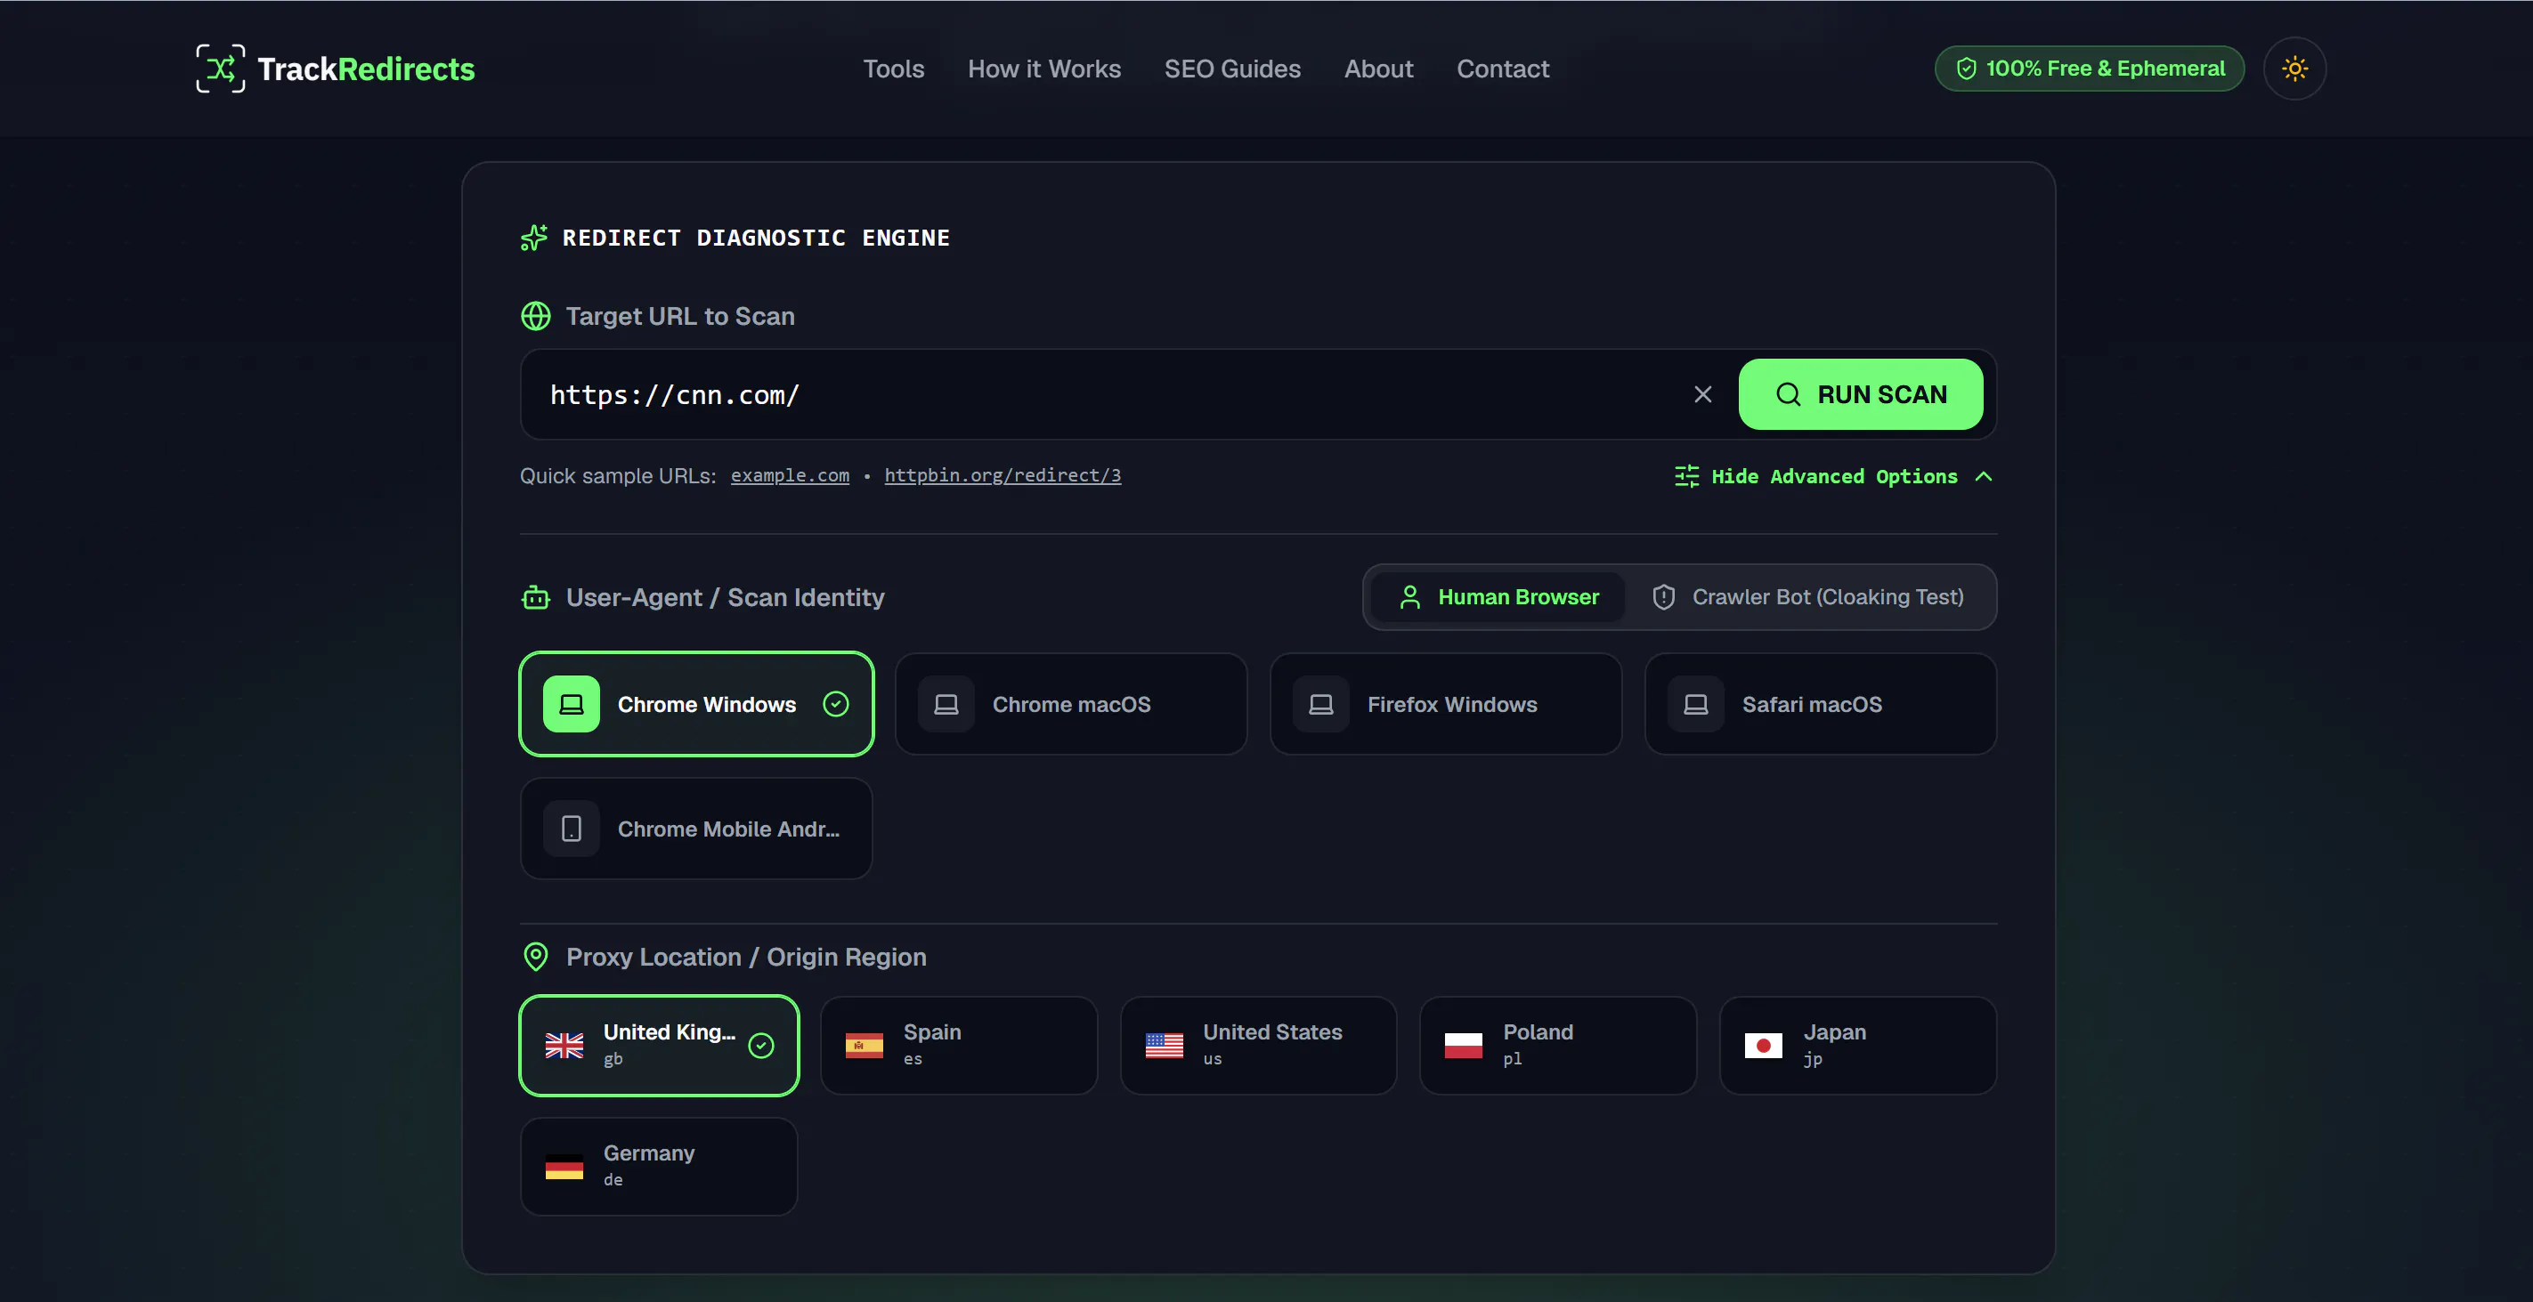Select the Poland pl proxy text
The image size is (2533, 1302).
1538,1044
